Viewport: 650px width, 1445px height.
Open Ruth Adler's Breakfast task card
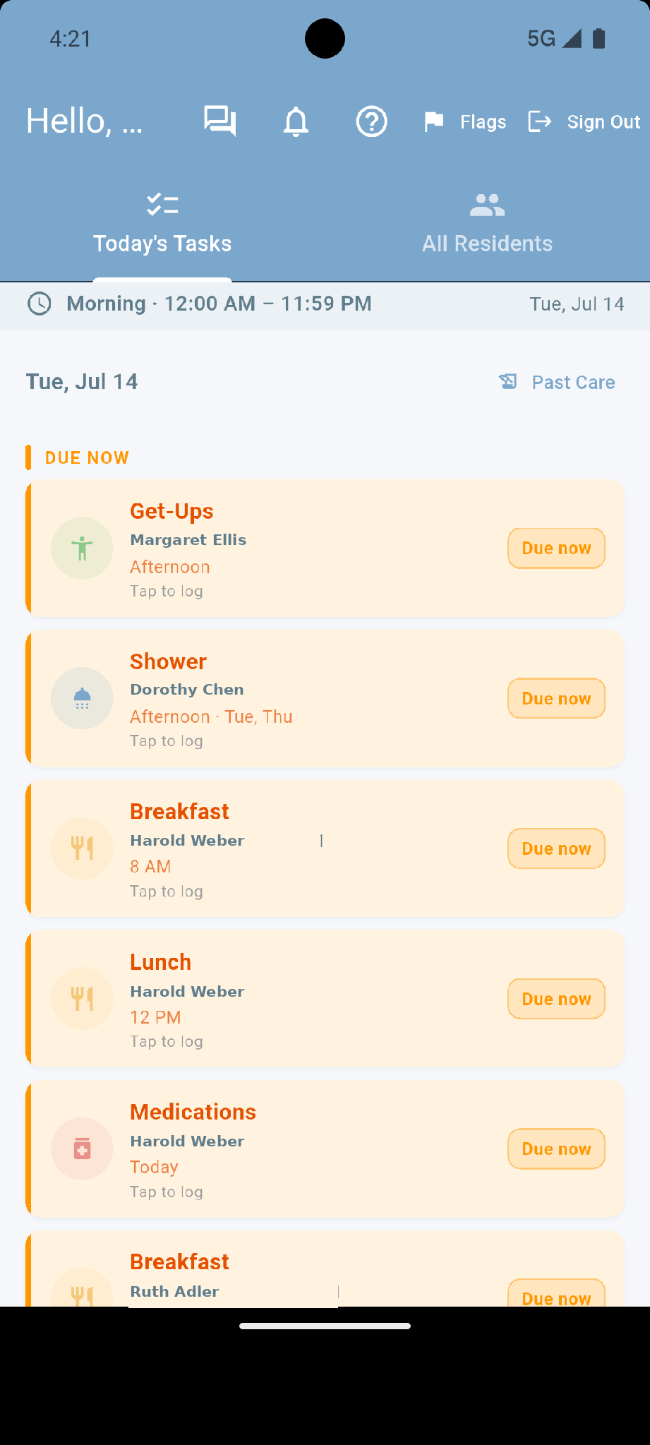click(x=325, y=1269)
